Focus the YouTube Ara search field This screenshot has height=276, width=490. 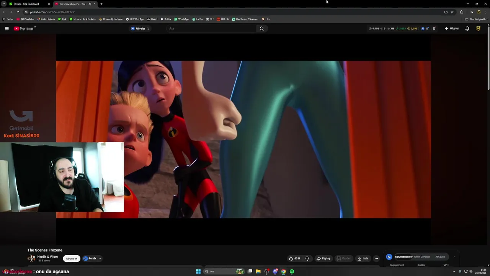(x=211, y=28)
